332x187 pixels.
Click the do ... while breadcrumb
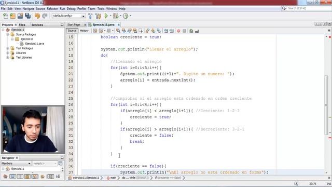pyautogui.click(x=135, y=178)
